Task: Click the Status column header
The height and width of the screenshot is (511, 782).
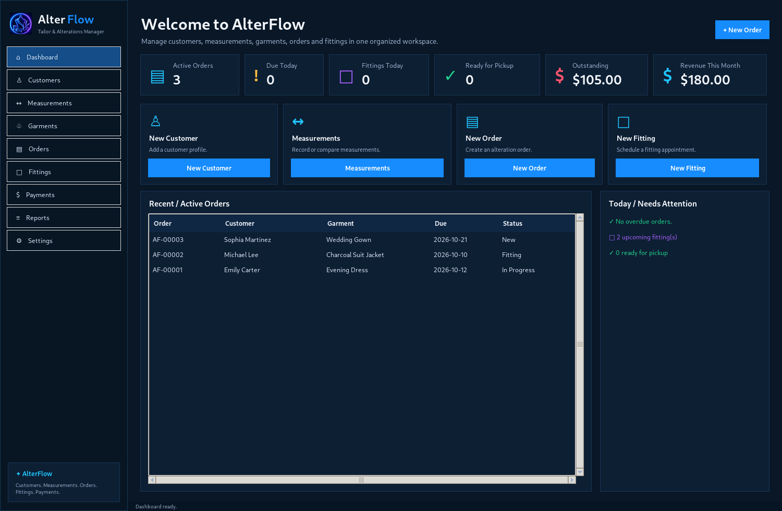Action: pyautogui.click(x=536, y=223)
